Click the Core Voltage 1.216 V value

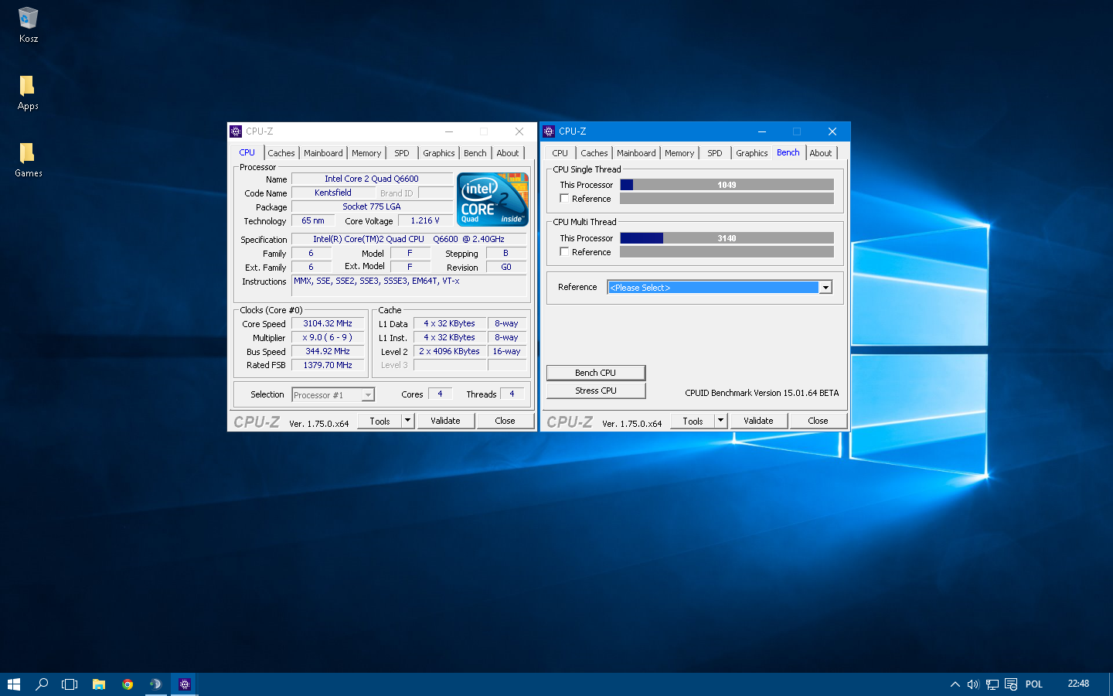pyautogui.click(x=425, y=220)
